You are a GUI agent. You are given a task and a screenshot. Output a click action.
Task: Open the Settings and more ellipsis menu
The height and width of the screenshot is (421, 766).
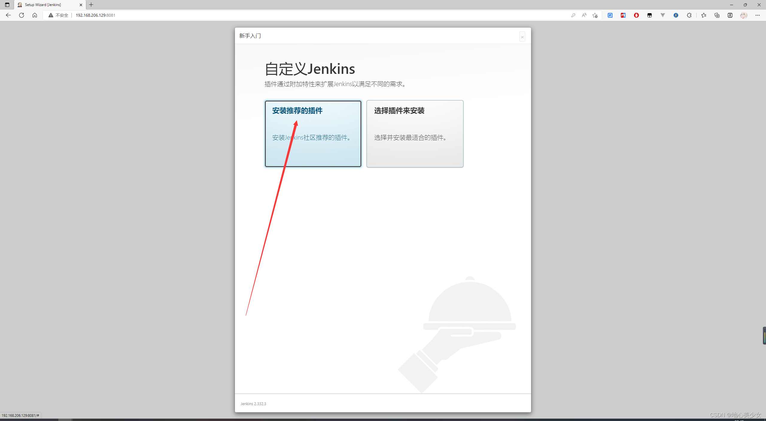758,15
